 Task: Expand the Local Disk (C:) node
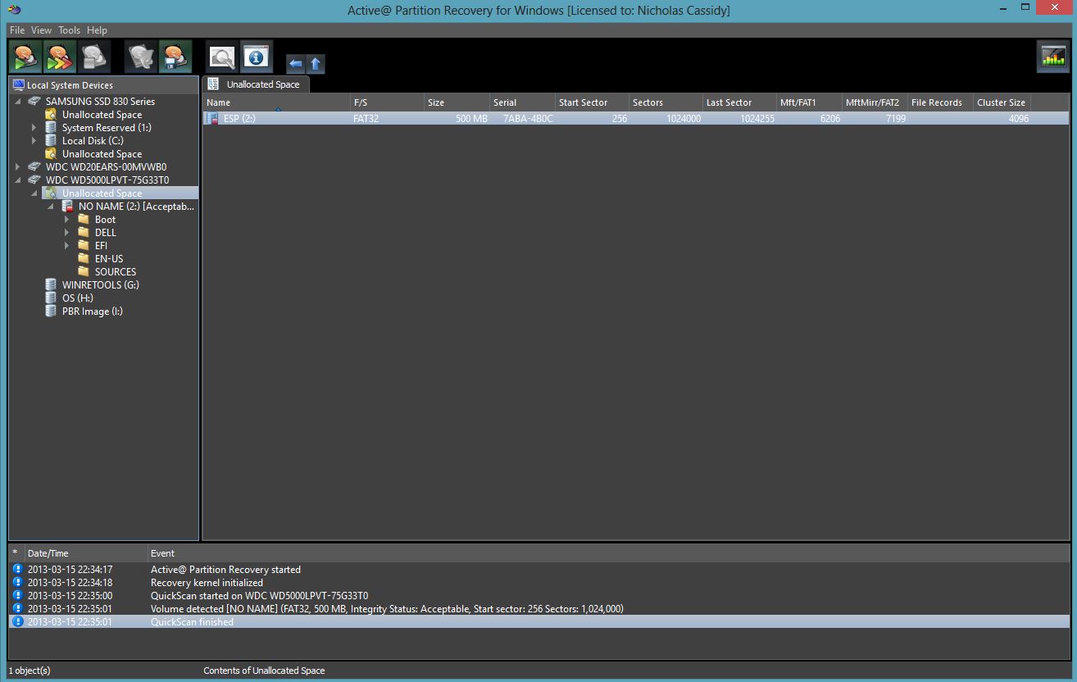tap(34, 141)
